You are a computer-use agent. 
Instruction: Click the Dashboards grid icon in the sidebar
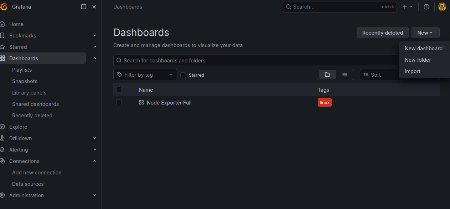[2, 58]
